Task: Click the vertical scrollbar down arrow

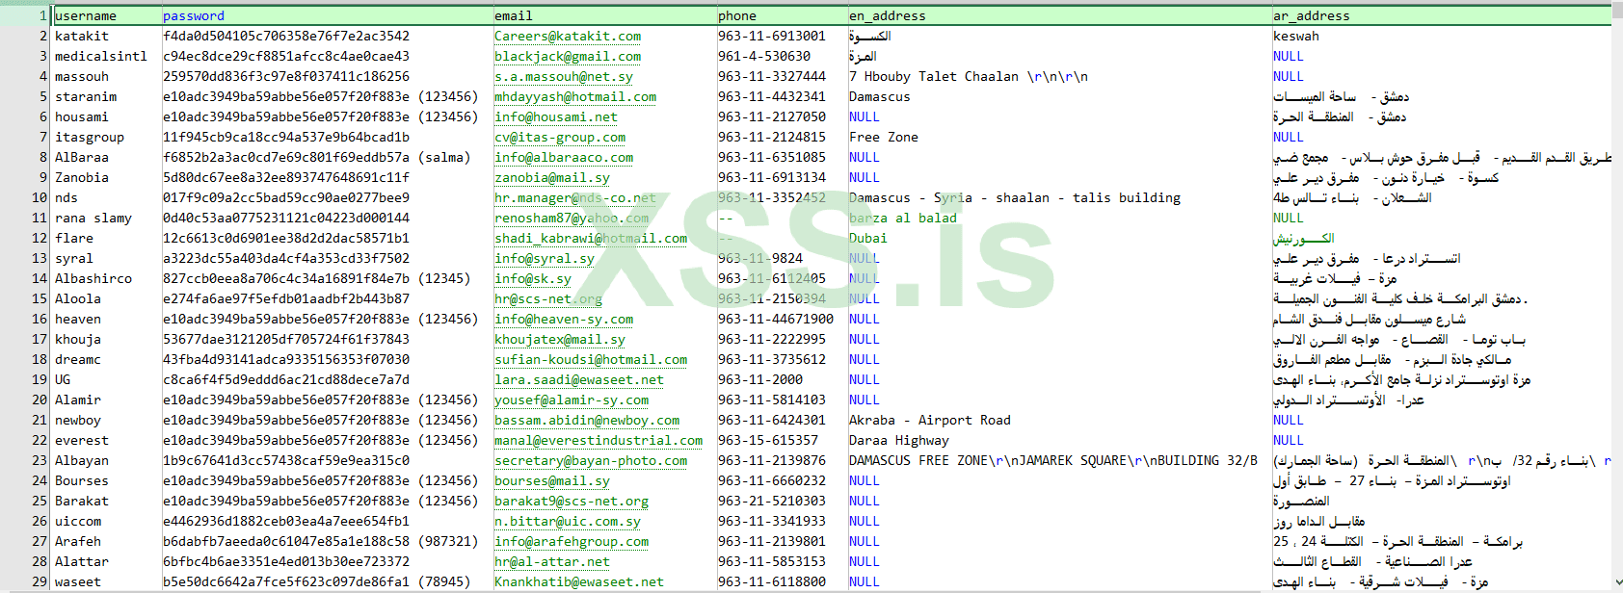Action: click(x=1617, y=582)
